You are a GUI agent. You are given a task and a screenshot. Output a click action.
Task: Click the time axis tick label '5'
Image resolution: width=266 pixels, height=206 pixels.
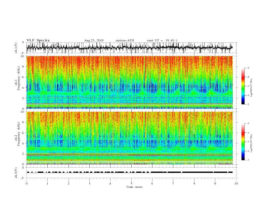[131, 183]
